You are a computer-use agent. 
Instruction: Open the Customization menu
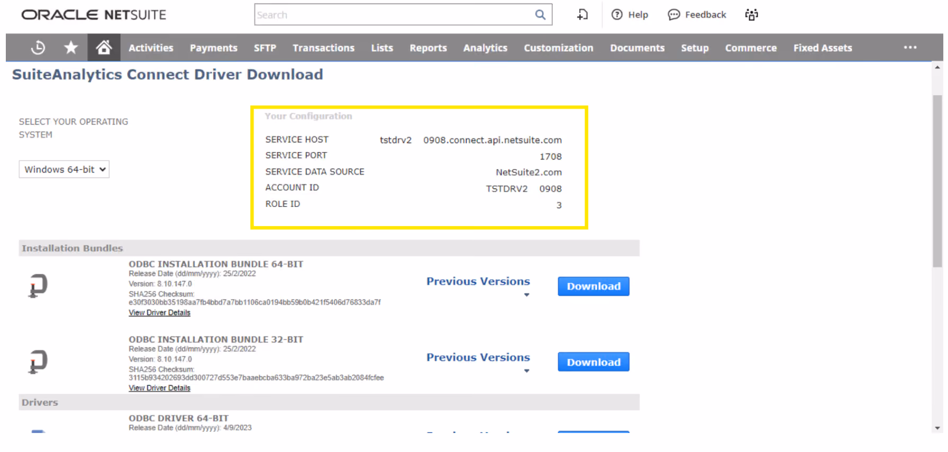(x=559, y=48)
